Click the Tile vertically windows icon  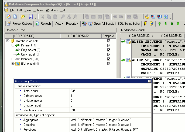click(100, 17)
